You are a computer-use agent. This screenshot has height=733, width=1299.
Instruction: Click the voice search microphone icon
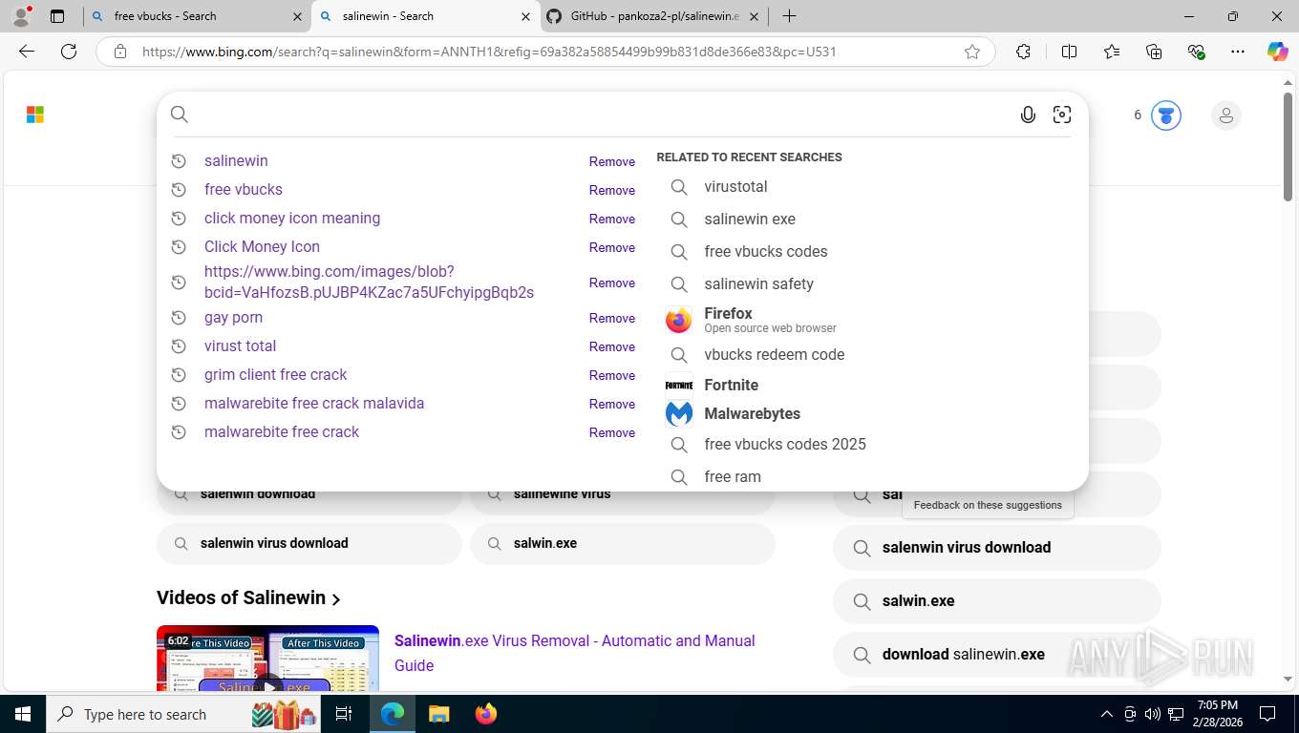point(1028,115)
